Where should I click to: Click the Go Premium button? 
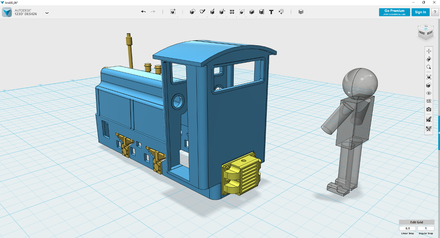point(394,12)
